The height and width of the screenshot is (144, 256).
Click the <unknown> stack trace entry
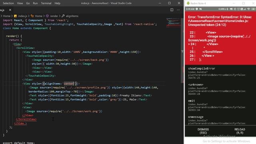[217, 89]
